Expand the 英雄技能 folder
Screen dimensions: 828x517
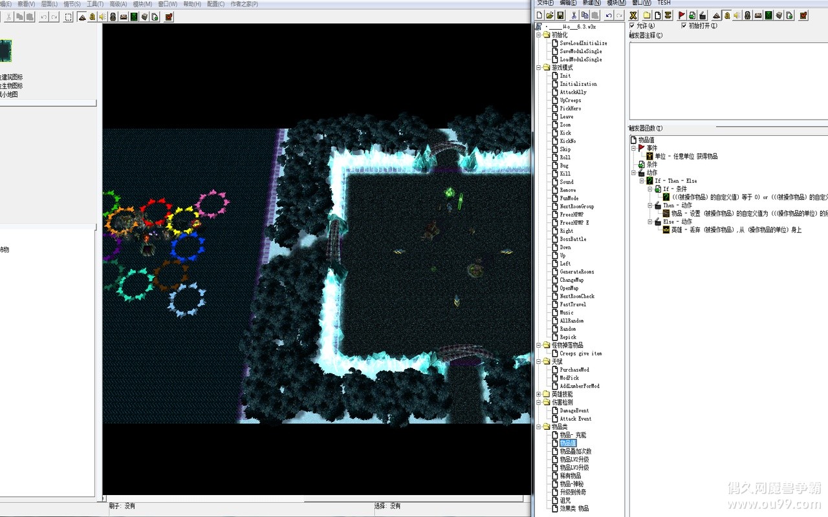(539, 394)
